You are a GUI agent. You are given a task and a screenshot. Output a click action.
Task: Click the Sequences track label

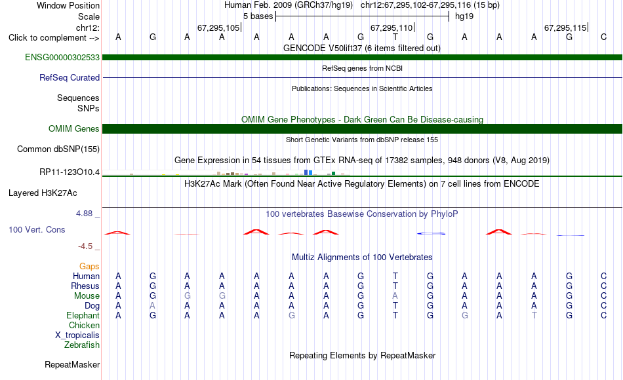click(x=78, y=98)
